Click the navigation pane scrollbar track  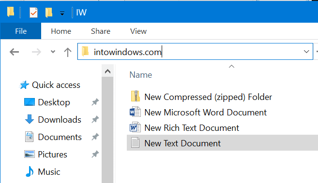pos(107,130)
